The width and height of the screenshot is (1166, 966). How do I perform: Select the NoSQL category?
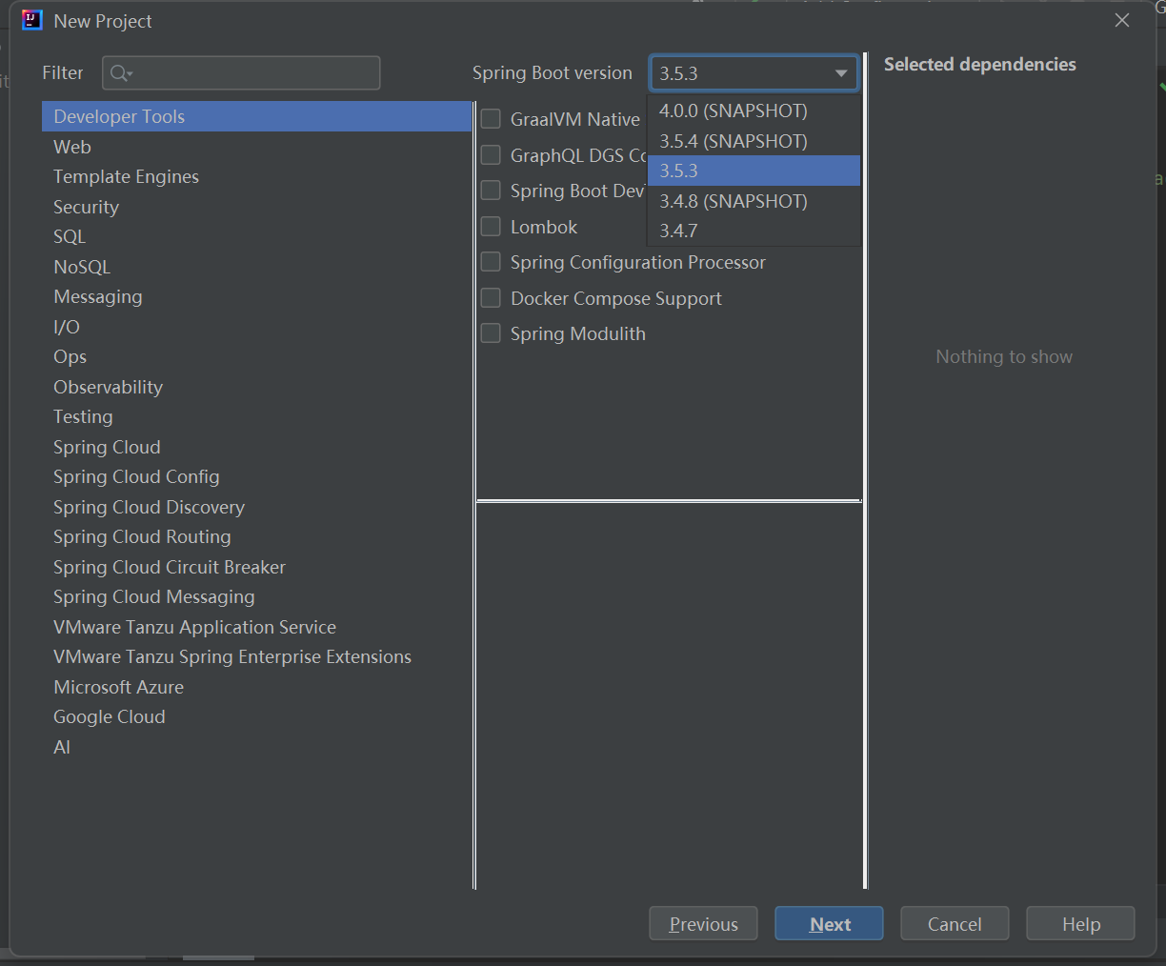(x=256, y=267)
